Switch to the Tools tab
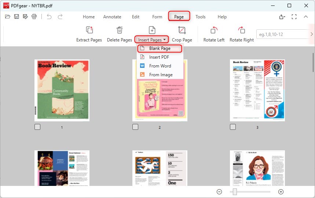The image size is (315, 198). [x=201, y=17]
